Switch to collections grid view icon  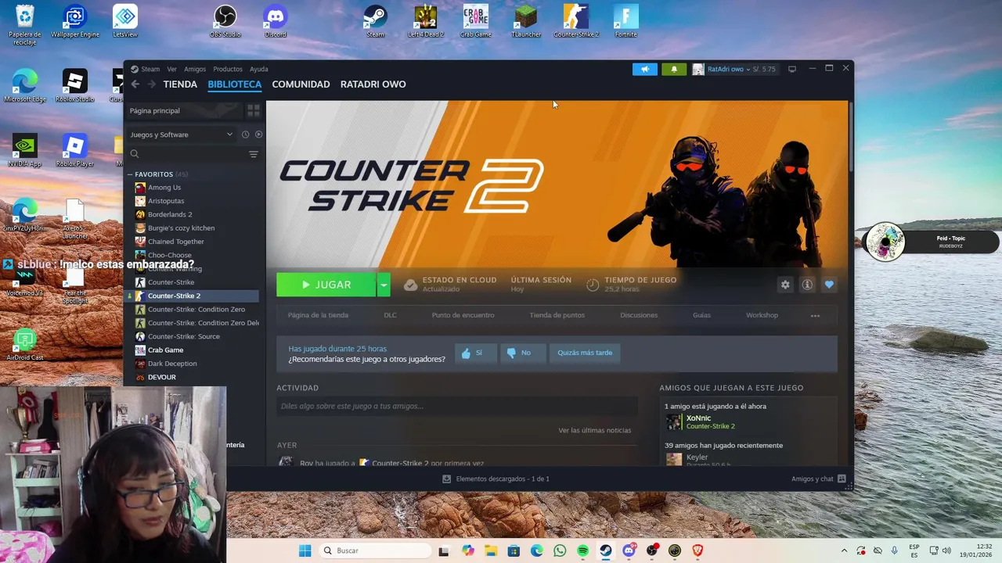[x=254, y=111]
